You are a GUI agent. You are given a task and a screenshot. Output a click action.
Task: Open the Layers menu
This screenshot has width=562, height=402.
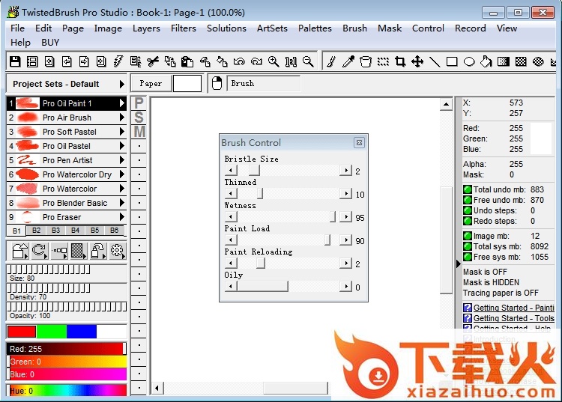point(146,28)
